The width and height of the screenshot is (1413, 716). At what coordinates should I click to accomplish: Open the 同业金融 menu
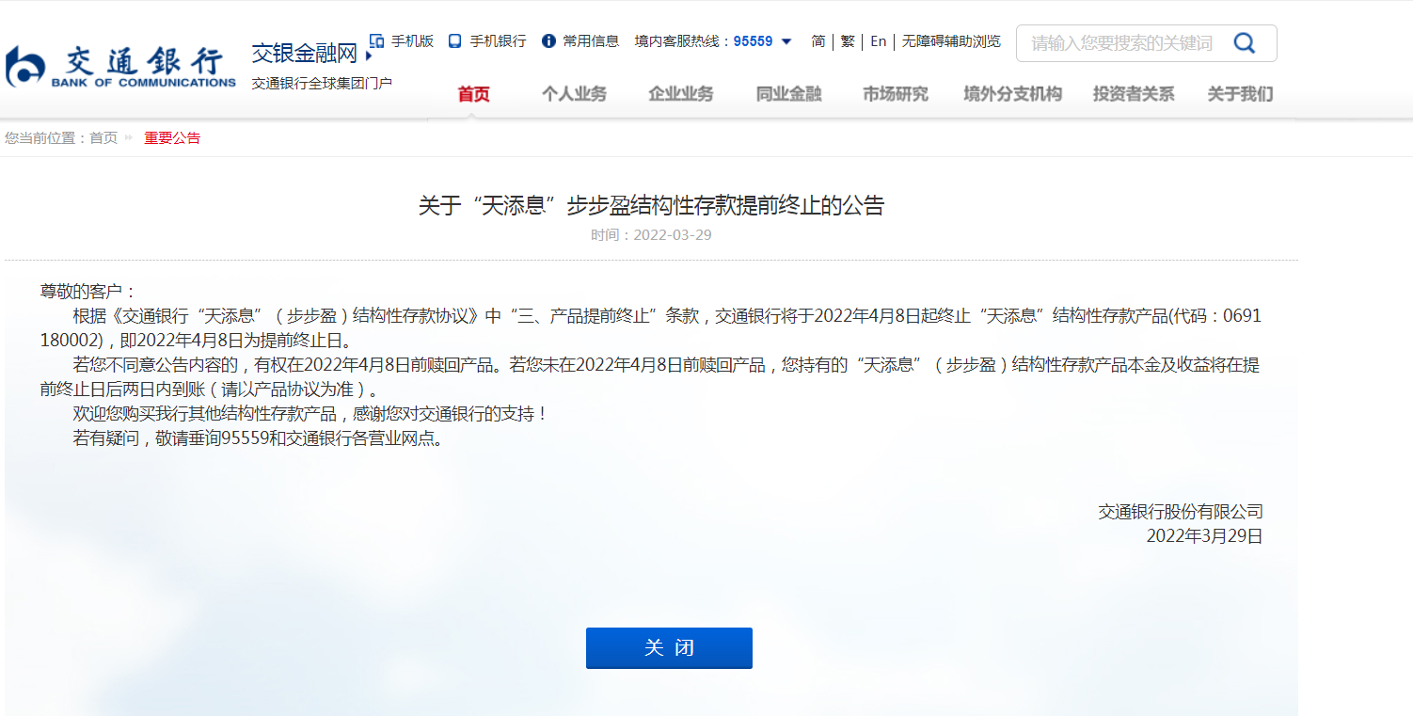click(x=788, y=94)
